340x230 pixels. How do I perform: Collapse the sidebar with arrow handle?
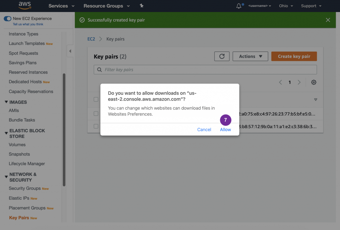70,51
